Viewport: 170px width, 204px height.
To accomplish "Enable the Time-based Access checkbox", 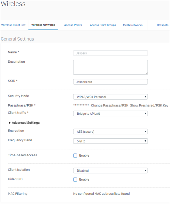I will (75, 156).
